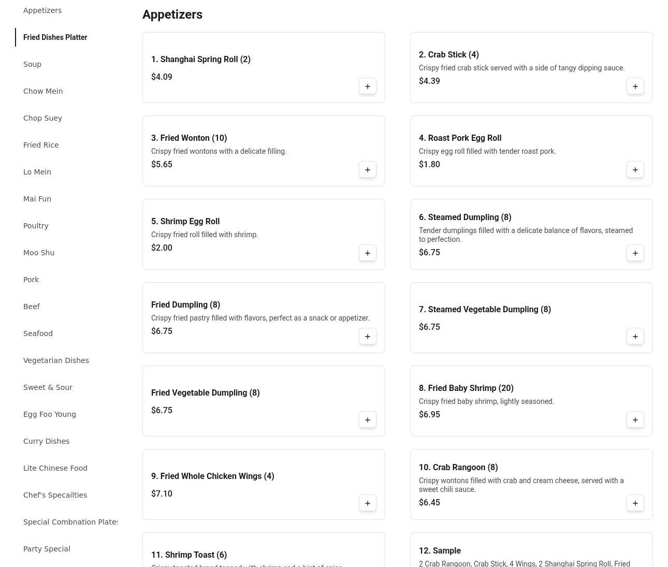Open Fried Dumpling (8) item details
The height and width of the screenshot is (567, 668).
(185, 304)
